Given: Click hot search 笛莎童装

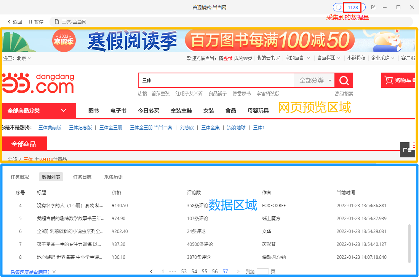Looking at the screenshot, I should tap(160, 94).
